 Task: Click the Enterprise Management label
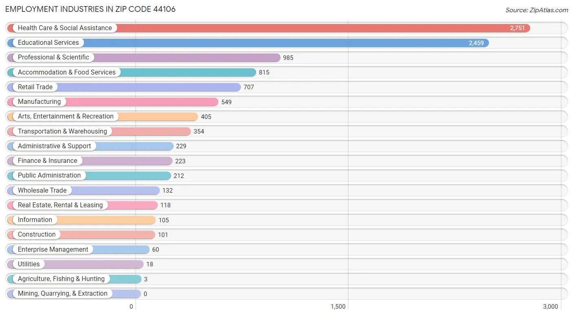(x=53, y=250)
